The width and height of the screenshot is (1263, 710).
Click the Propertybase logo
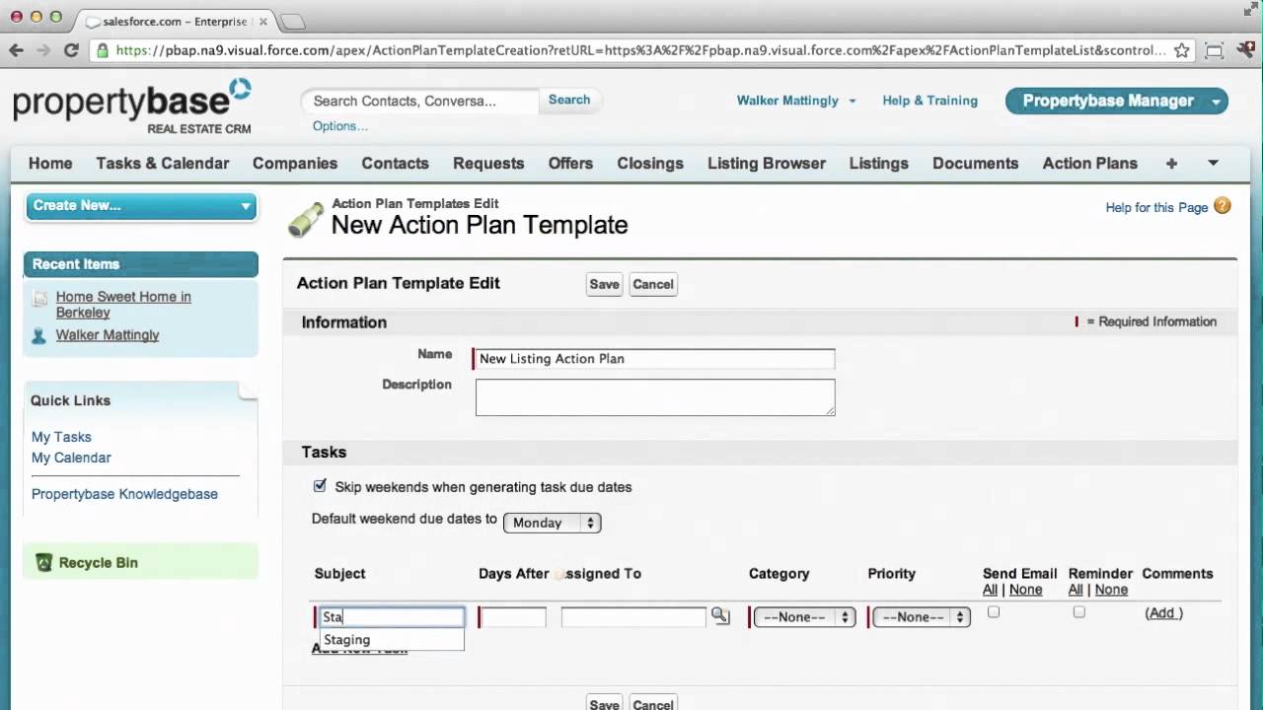click(132, 106)
